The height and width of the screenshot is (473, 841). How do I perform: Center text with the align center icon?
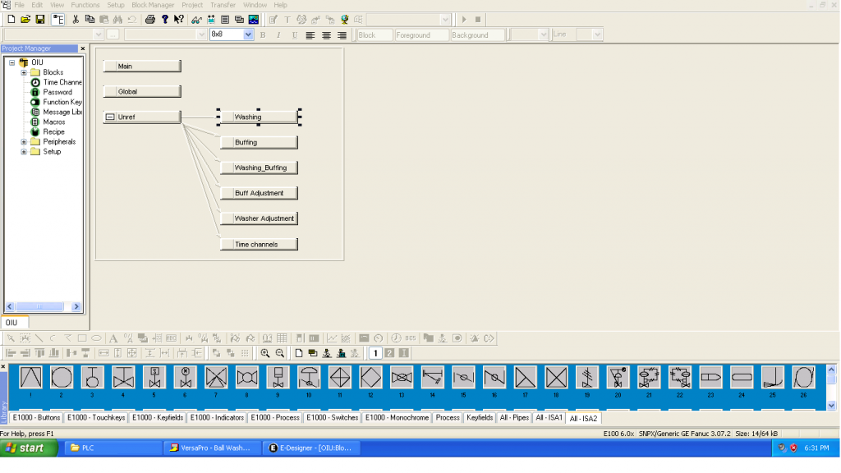tap(326, 34)
